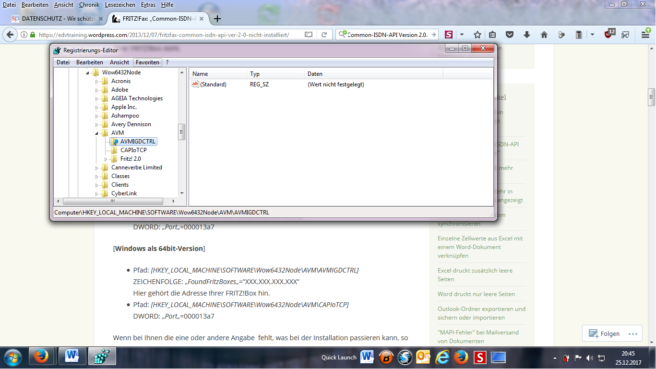The width and height of the screenshot is (656, 369).
Task: Open the more options dots beside Folgen
Action: click(632, 334)
